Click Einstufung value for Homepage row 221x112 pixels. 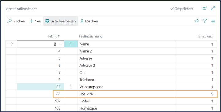pos(196,108)
